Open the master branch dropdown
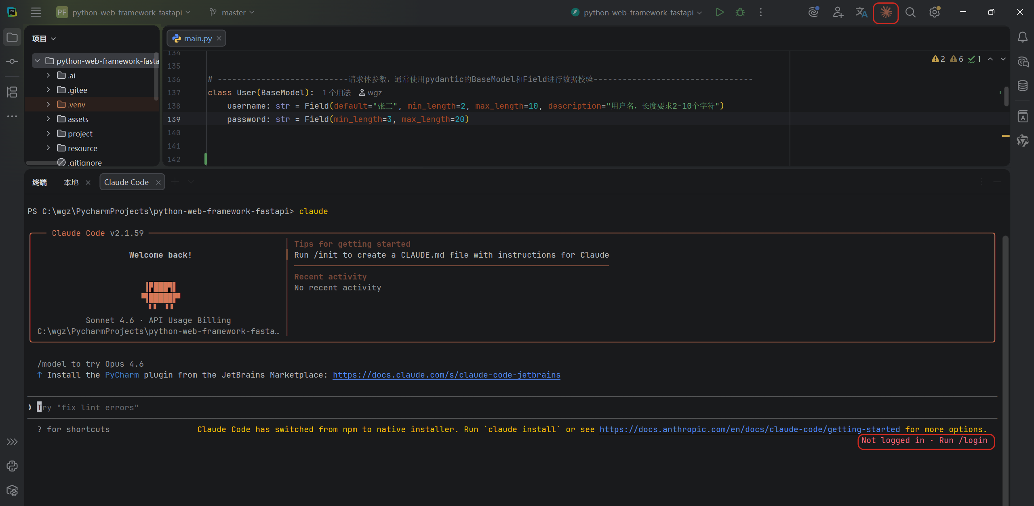This screenshot has height=506, width=1034. click(232, 13)
